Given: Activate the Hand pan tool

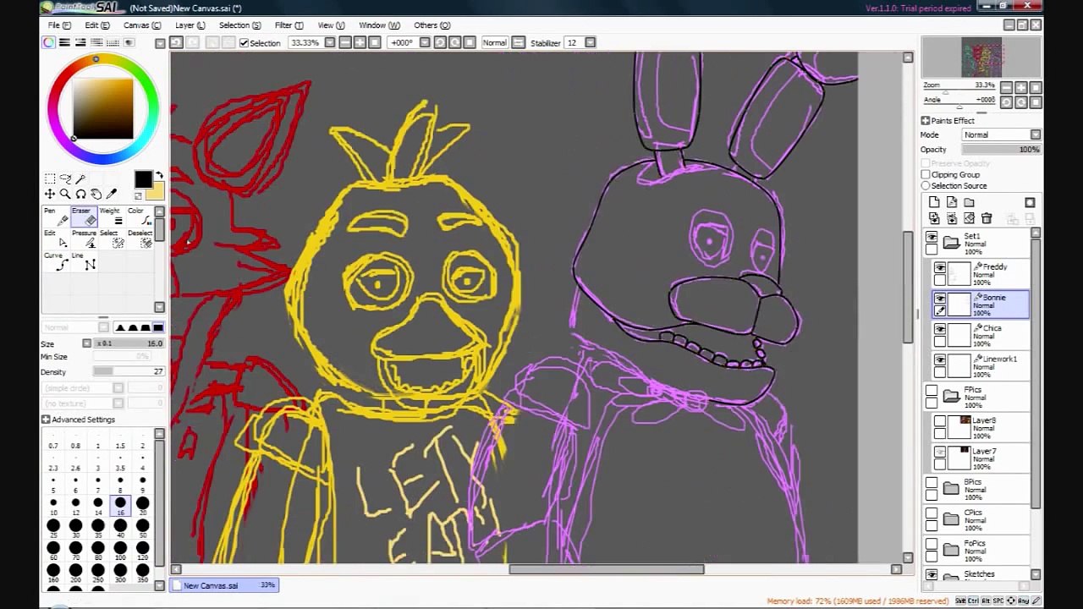Looking at the screenshot, I should click(96, 194).
